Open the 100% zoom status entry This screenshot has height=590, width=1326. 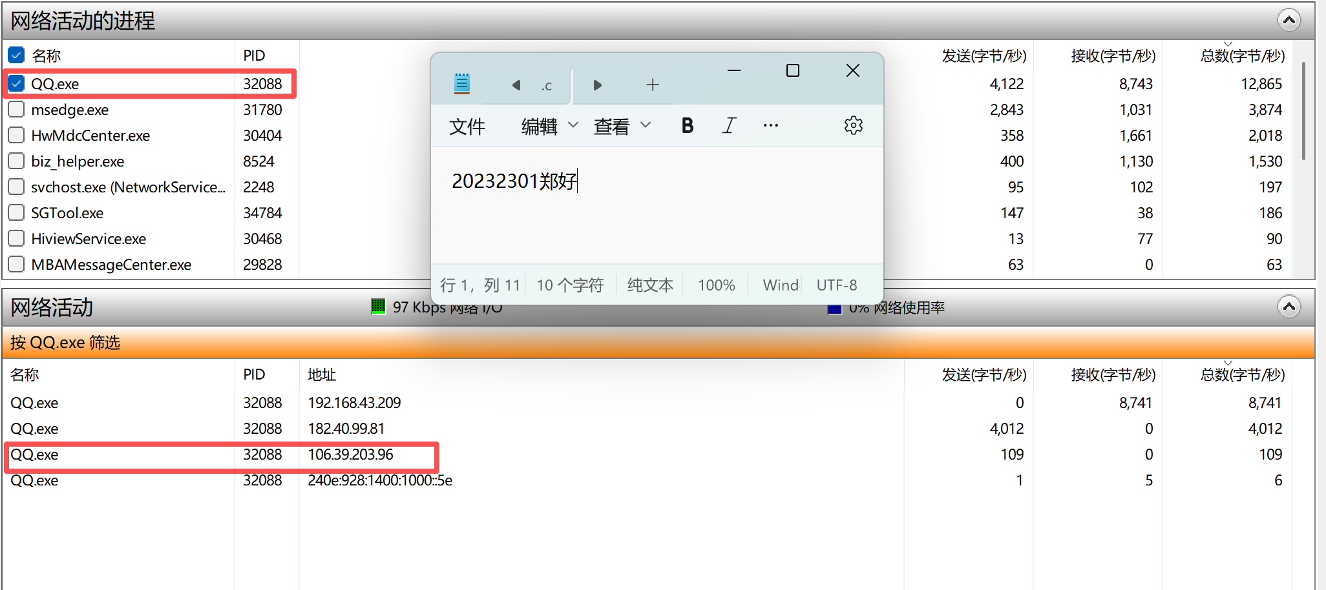coord(716,285)
